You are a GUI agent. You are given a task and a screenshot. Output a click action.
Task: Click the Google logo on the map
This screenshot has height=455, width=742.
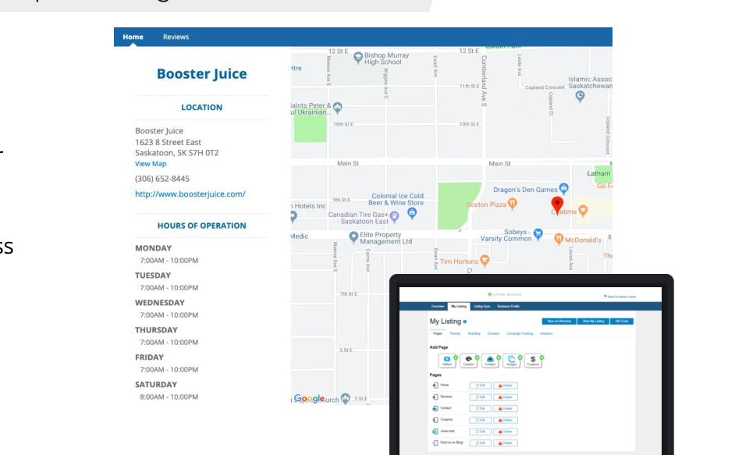click(309, 399)
